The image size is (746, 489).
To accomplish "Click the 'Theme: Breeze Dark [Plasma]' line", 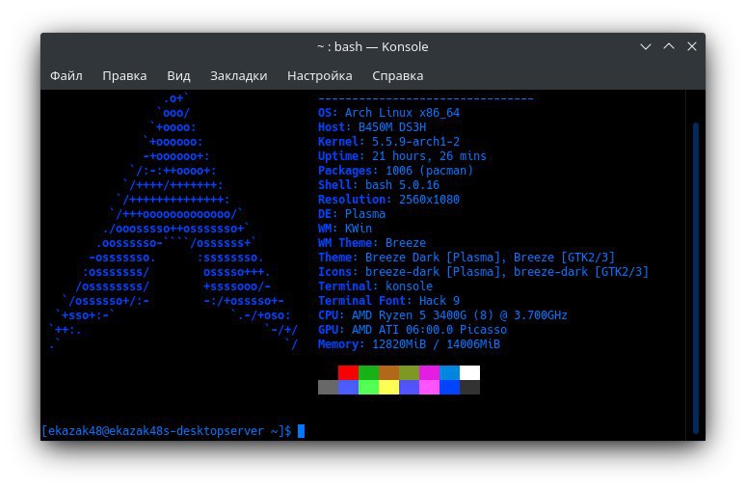I will click(466, 258).
